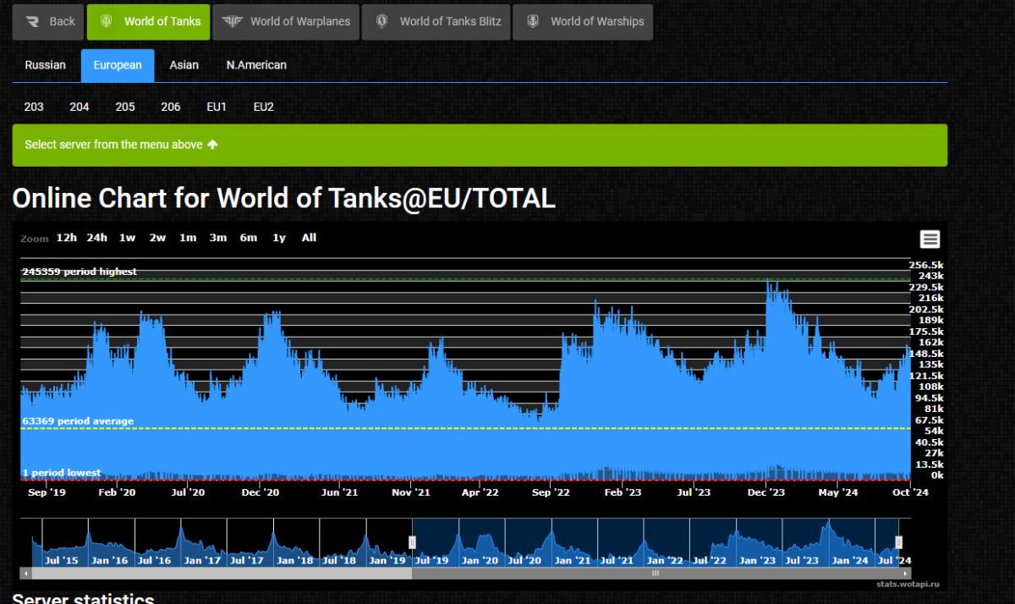Click the Back button with logo
The image size is (1015, 604).
pyautogui.click(x=48, y=22)
